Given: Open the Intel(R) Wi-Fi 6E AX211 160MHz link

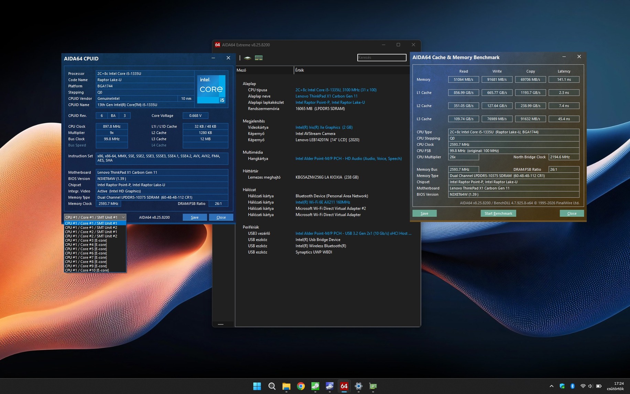Looking at the screenshot, I should coord(323,202).
